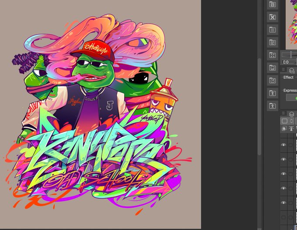Open the Layer Property panel hamburger menu

click(x=283, y=70)
